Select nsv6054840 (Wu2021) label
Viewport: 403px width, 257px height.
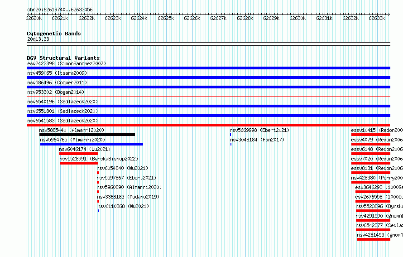tap(122, 168)
